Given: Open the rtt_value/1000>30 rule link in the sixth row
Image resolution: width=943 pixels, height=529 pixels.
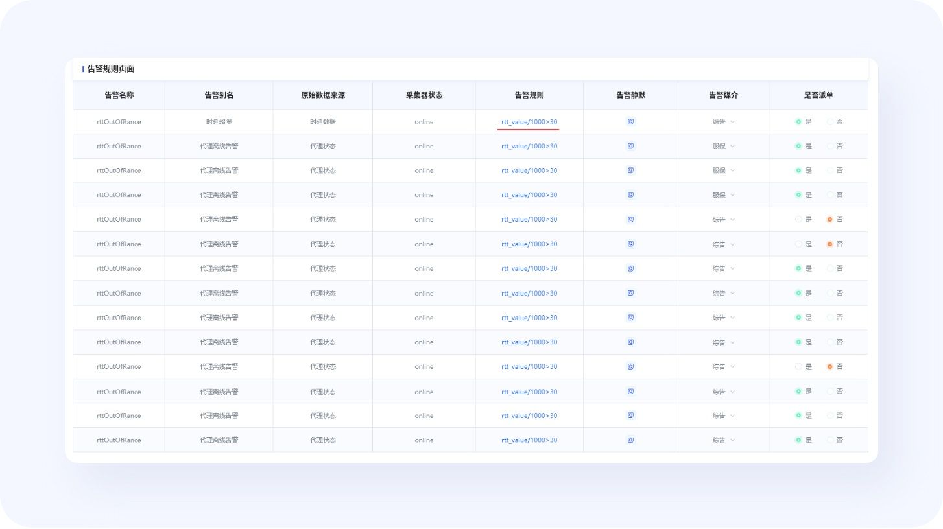Looking at the screenshot, I should [529, 244].
